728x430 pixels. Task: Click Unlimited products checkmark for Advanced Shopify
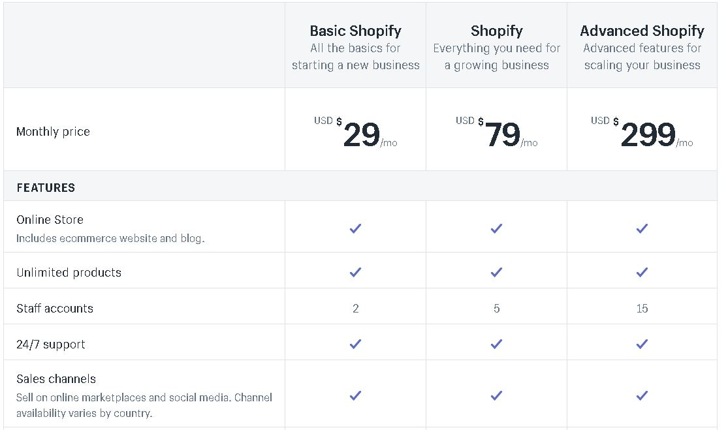tap(642, 272)
